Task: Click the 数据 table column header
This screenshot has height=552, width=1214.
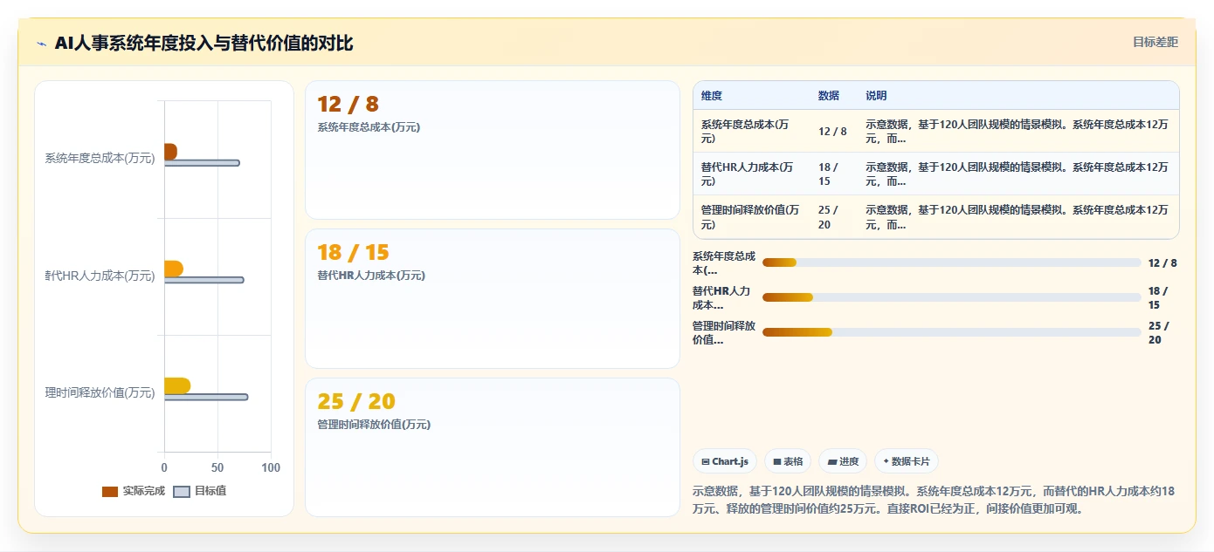Action: [x=829, y=96]
